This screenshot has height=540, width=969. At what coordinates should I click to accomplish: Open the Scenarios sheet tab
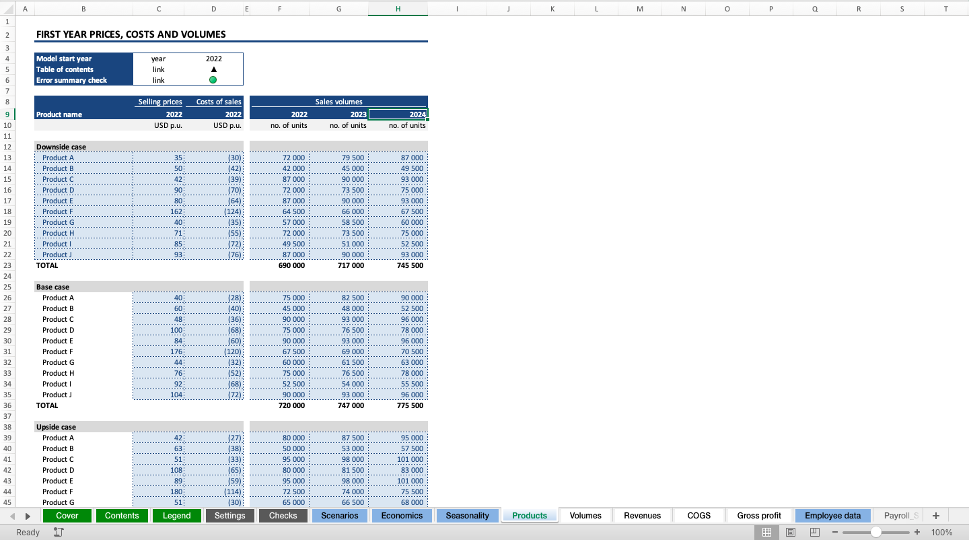pyautogui.click(x=340, y=516)
